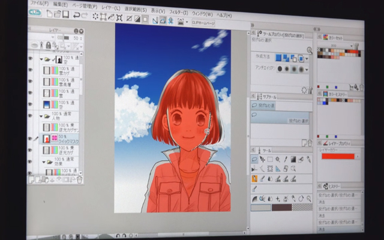Click the Save floppy disk icon

coord(65,13)
